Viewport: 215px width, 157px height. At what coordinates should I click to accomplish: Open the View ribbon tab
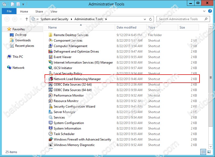54,12
